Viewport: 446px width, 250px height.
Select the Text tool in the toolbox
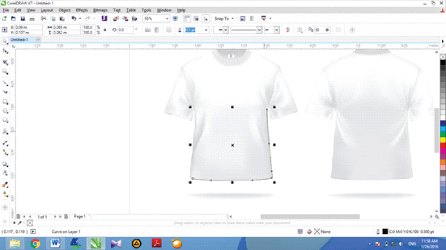click(x=5, y=132)
